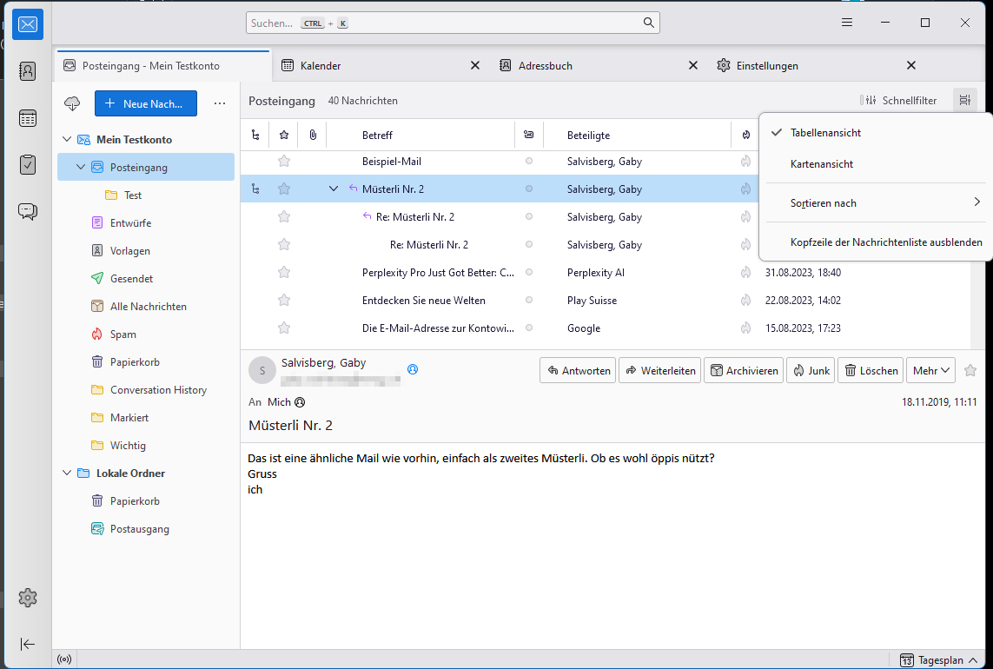Toggle the read status dot for Perplexity Pro mail
The height and width of the screenshot is (669, 993).
529,273
